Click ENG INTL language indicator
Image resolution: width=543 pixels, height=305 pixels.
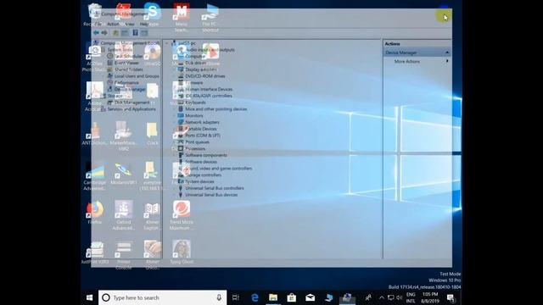click(411, 297)
